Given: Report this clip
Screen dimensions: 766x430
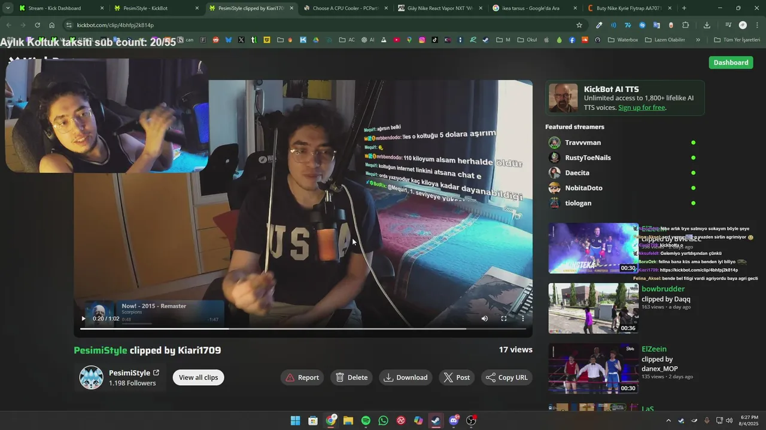Looking at the screenshot, I should [x=302, y=377].
